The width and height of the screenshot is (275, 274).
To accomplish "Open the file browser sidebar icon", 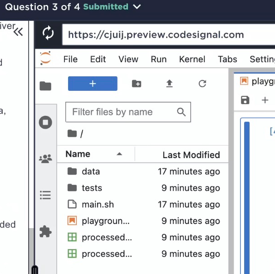I will click(45, 86).
